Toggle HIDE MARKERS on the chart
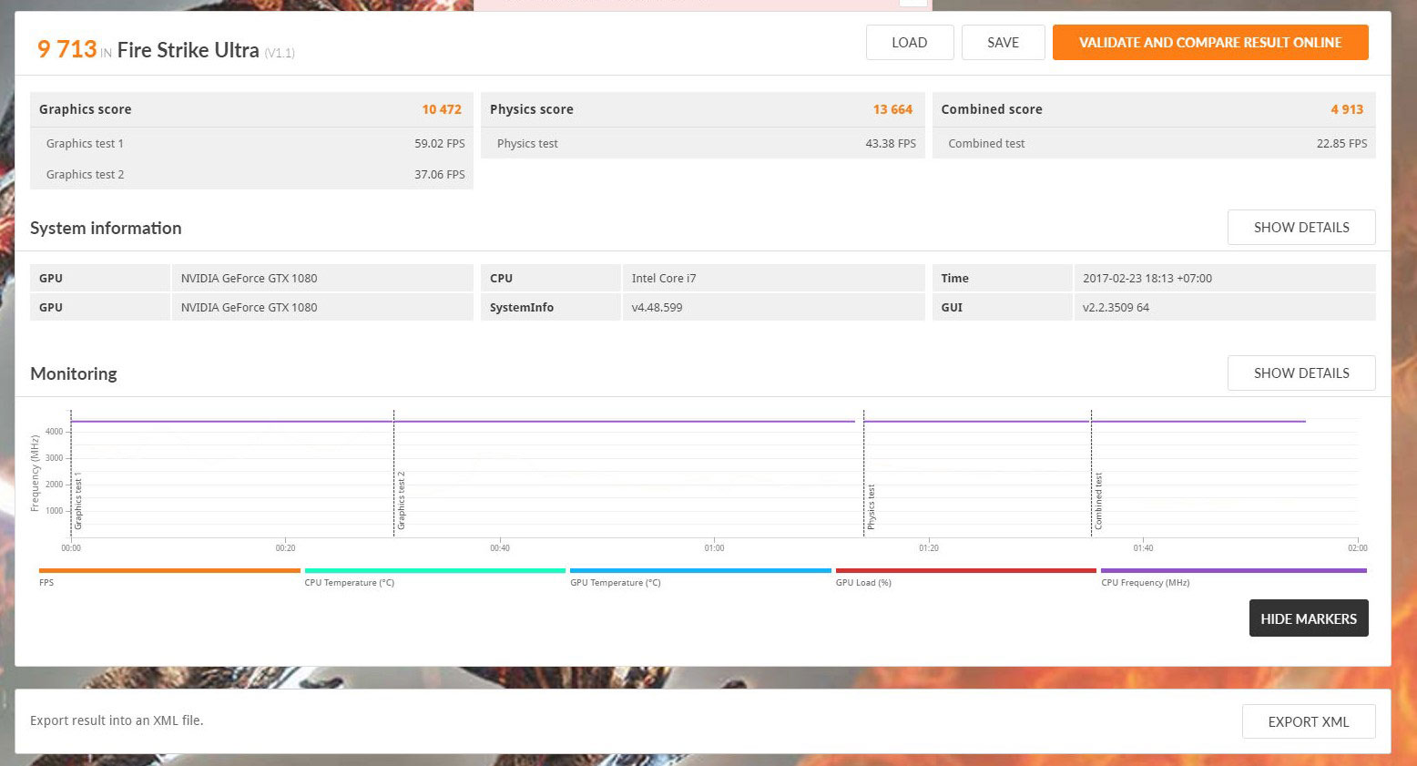Image resolution: width=1417 pixels, height=766 pixels. coord(1308,618)
